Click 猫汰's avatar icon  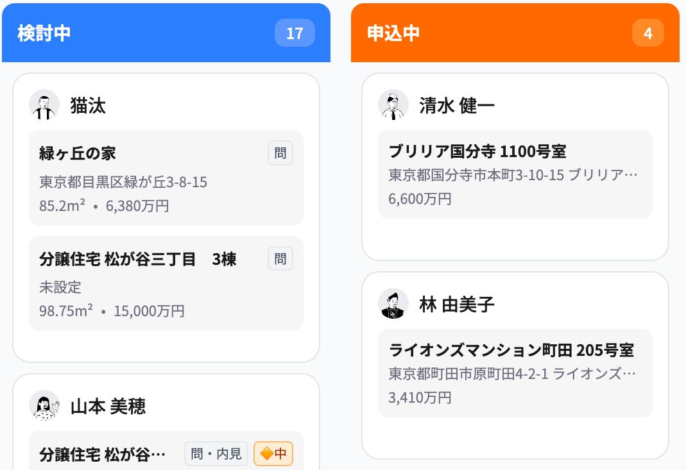[x=44, y=105]
